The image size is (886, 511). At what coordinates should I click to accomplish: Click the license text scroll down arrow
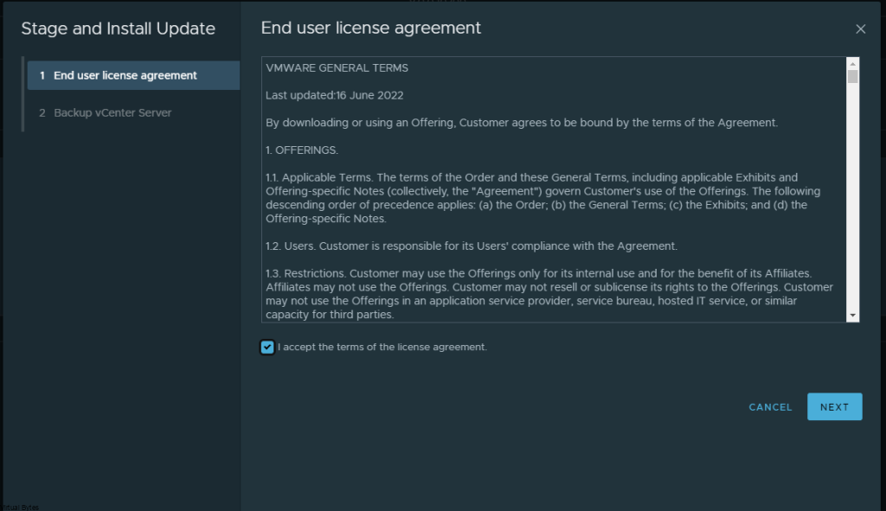tap(852, 316)
